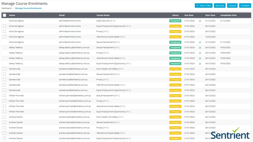This screenshot has height=142, width=253.
Task: Click Alicia Donoghue's Sexual Harassment completion tick icon
Action: tap(200, 42)
